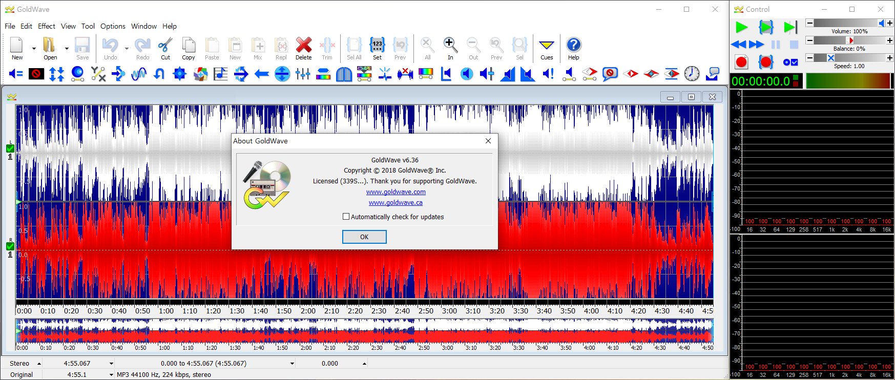
Task: Open the File menu
Action: click(x=10, y=26)
